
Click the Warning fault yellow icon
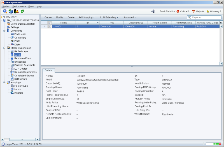(208, 11)
